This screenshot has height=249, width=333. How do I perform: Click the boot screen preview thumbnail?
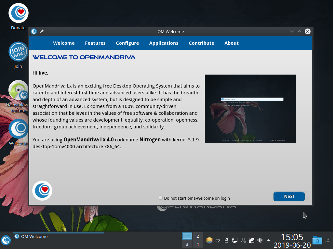(250, 109)
